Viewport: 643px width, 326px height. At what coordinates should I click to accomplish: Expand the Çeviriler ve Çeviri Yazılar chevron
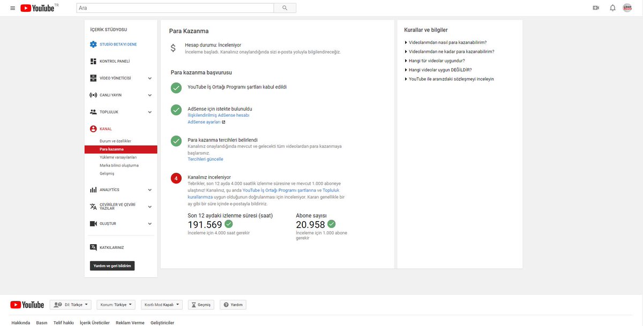pos(149,207)
